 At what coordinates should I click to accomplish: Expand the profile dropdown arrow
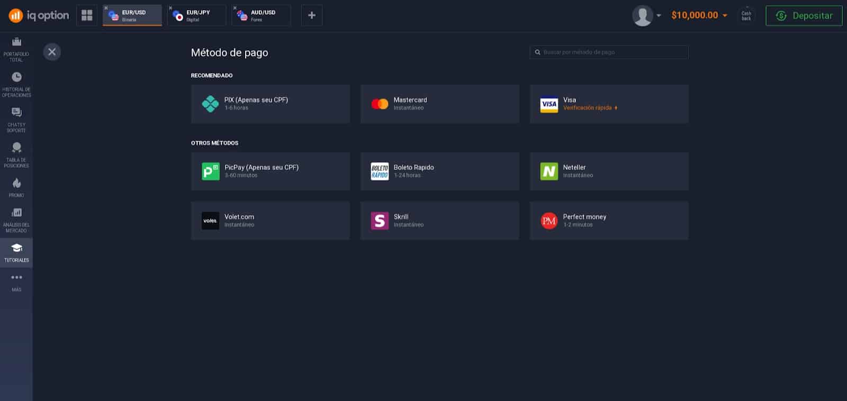[x=659, y=16]
